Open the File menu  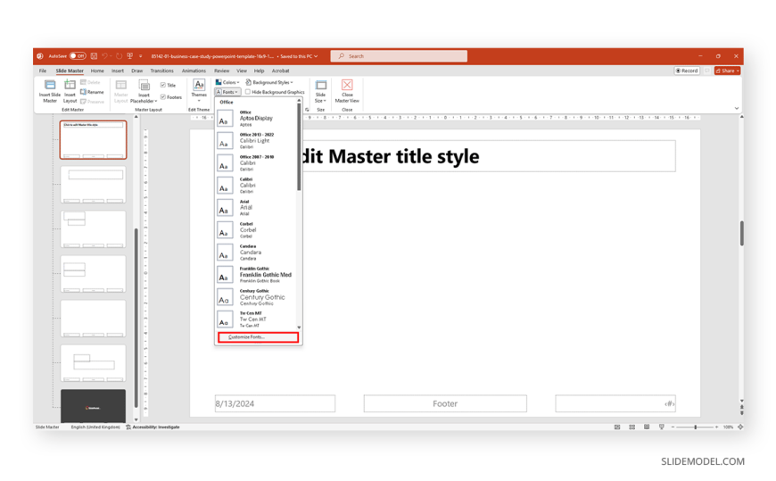[x=43, y=70]
